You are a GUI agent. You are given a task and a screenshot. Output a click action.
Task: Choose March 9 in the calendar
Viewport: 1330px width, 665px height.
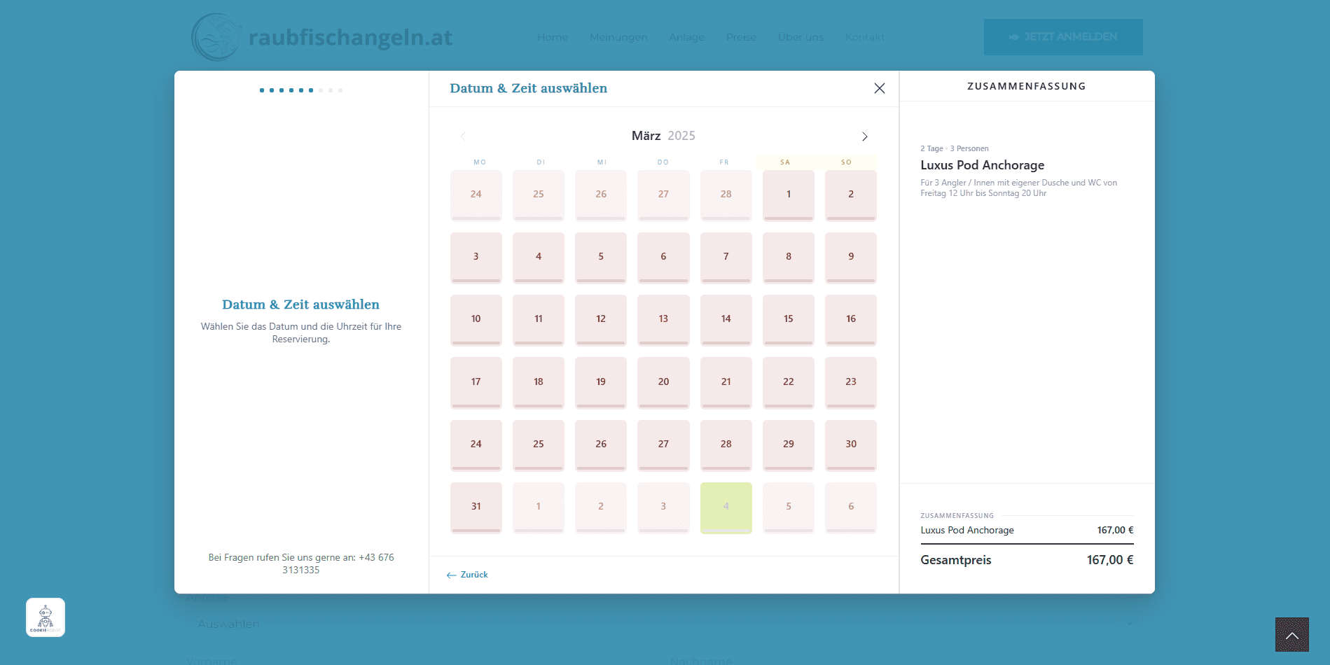[x=851, y=258]
